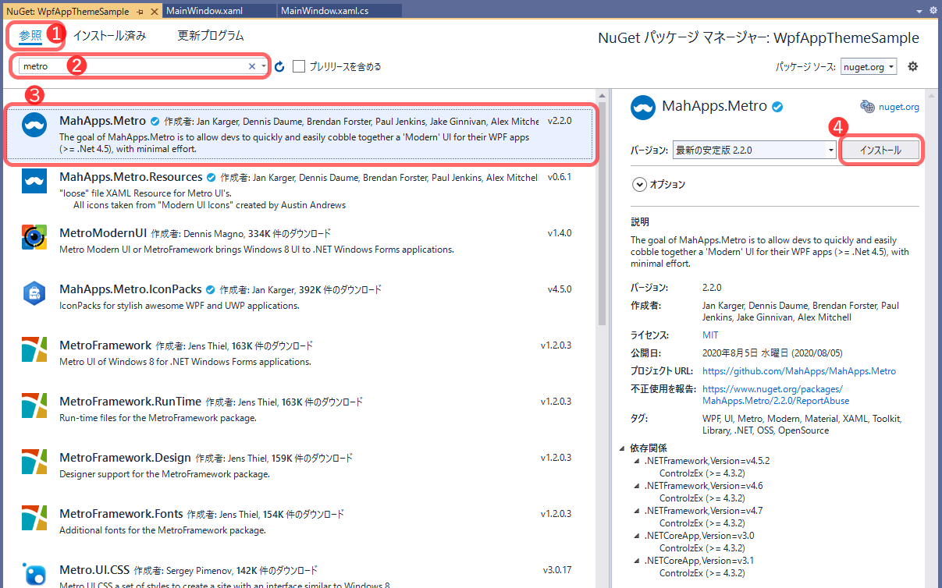Collapse .NETFramework,Version=v4.6 dependency node
Image resolution: width=942 pixels, height=588 pixels.
click(636, 486)
